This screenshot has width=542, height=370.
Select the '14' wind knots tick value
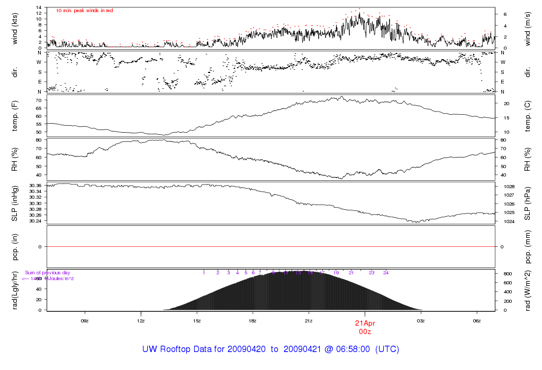(39, 7)
